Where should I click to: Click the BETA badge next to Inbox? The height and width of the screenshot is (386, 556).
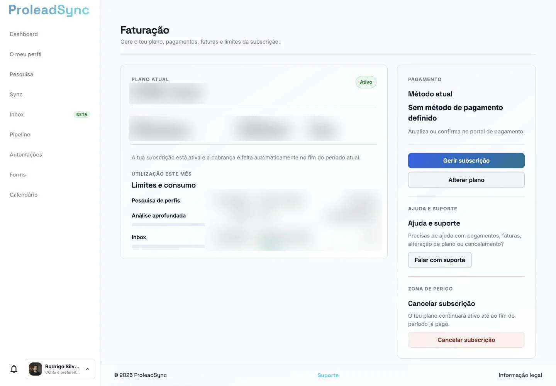point(82,115)
